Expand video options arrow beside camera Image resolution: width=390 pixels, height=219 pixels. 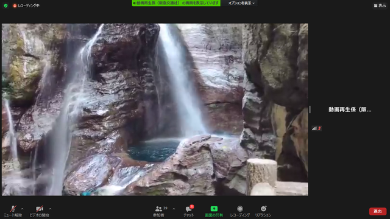pos(50,209)
